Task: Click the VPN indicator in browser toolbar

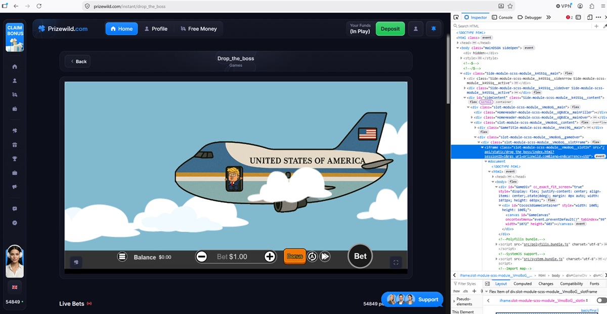Action: pos(563,6)
